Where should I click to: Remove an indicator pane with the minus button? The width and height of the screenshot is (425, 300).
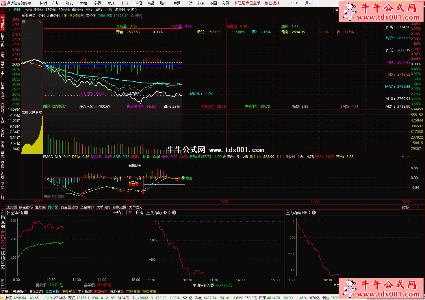[421, 207]
